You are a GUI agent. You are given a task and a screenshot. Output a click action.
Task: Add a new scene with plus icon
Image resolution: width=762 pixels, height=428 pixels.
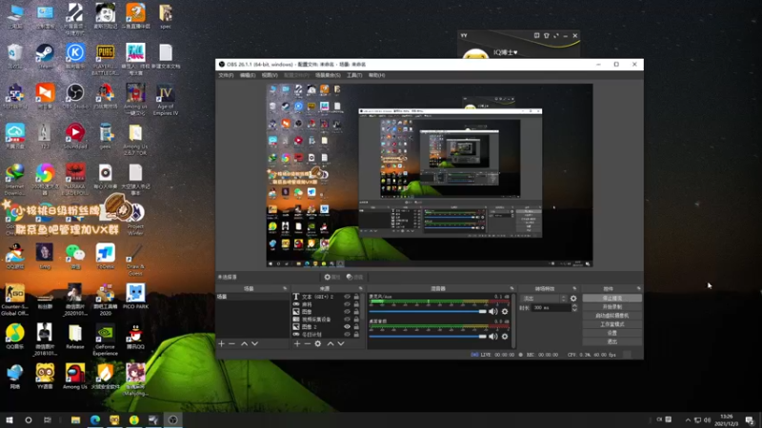click(x=222, y=343)
